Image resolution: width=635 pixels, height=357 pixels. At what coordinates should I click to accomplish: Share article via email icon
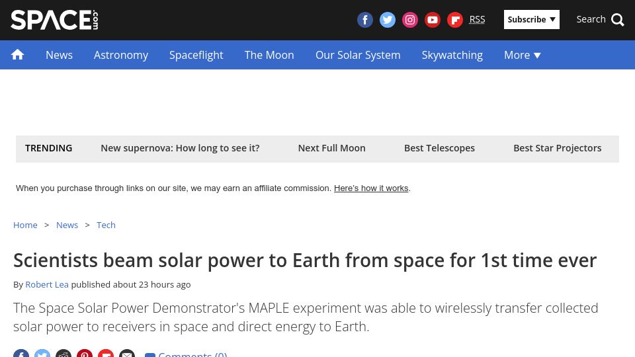click(127, 353)
